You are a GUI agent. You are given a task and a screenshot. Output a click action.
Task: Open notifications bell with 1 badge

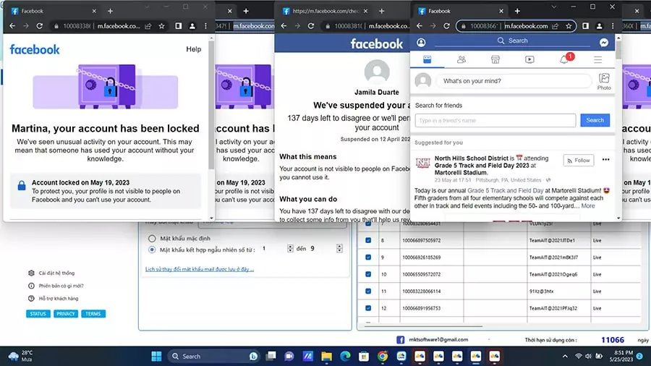tap(566, 59)
